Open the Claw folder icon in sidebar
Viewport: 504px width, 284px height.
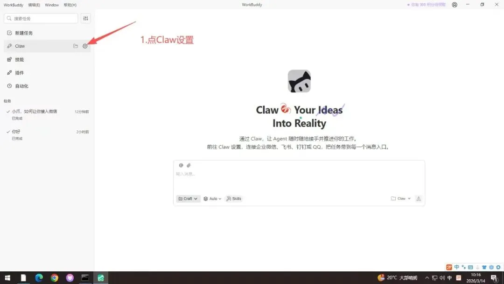76,46
